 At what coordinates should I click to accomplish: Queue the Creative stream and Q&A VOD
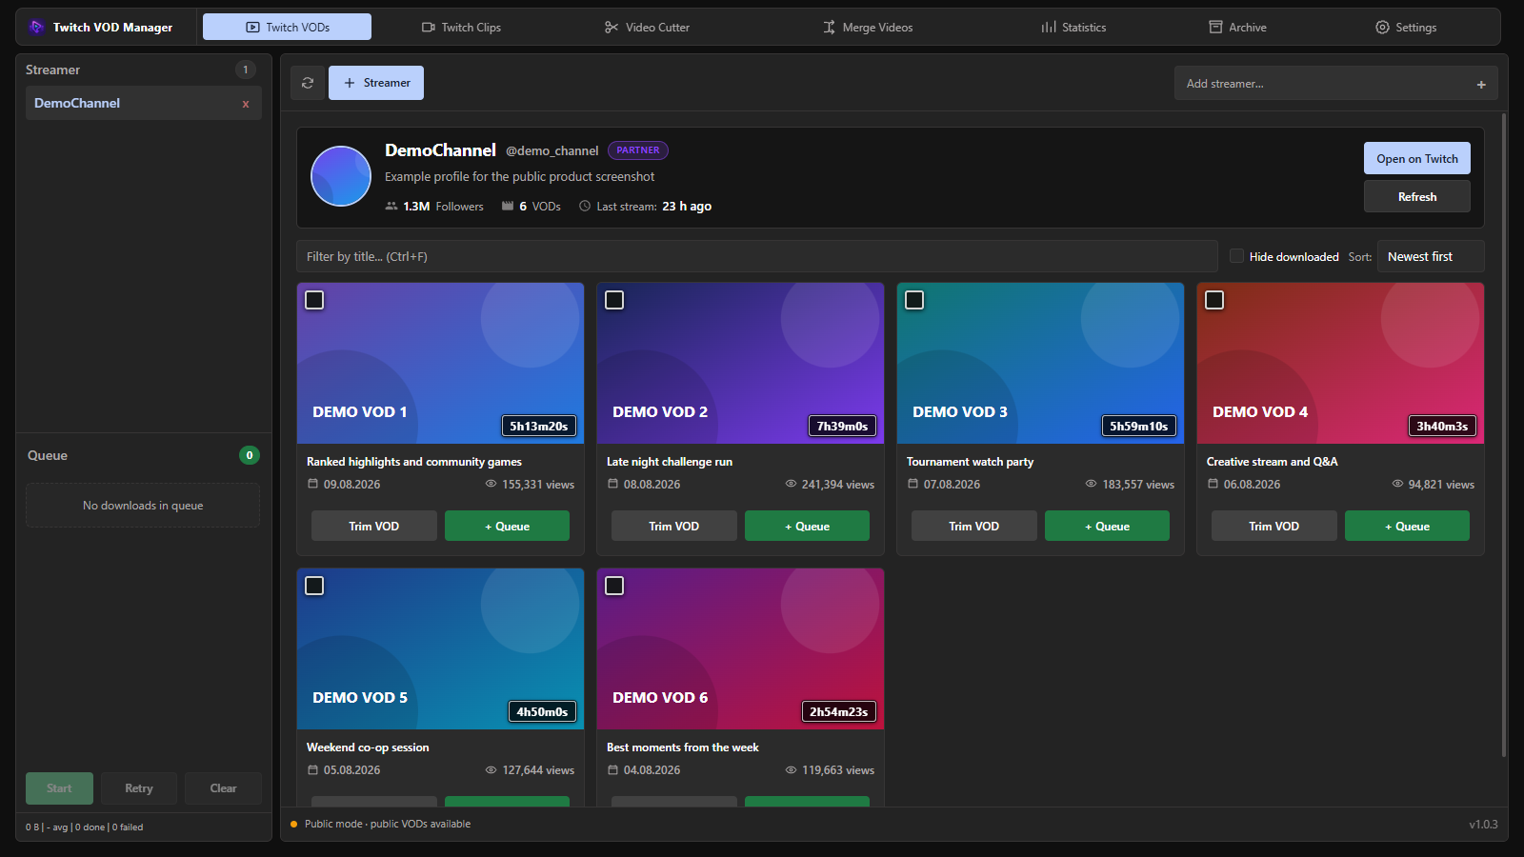click(x=1407, y=526)
